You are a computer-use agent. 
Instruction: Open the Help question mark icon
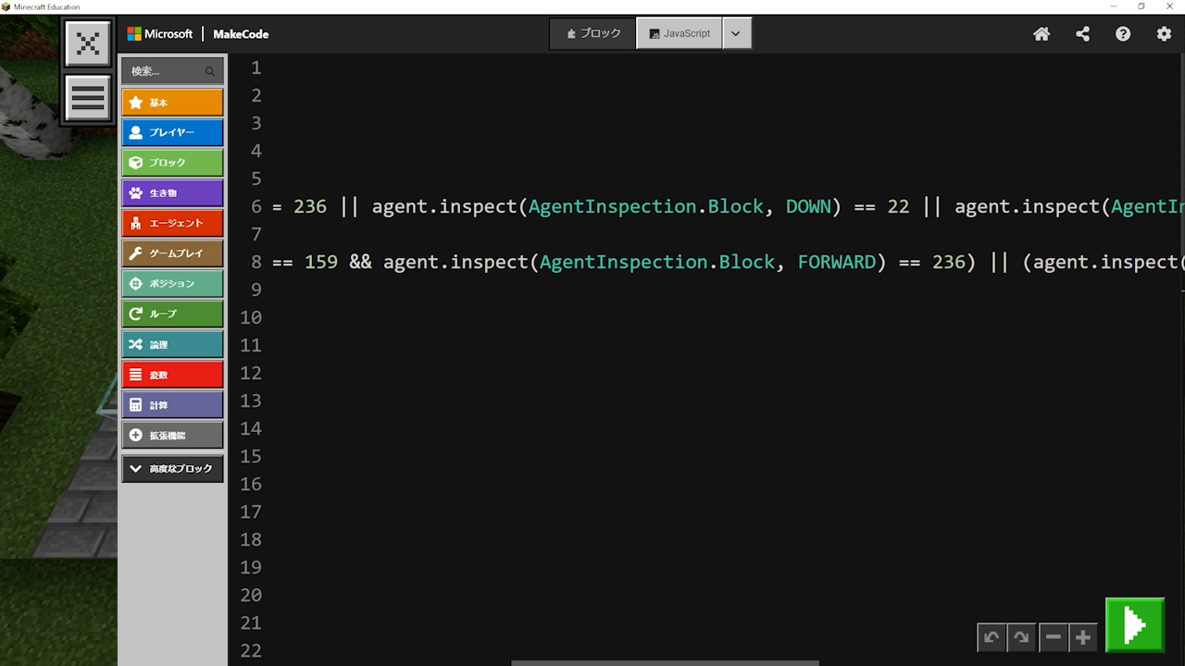(x=1123, y=34)
